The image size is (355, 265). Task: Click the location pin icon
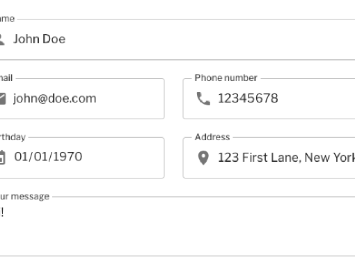pos(203,158)
